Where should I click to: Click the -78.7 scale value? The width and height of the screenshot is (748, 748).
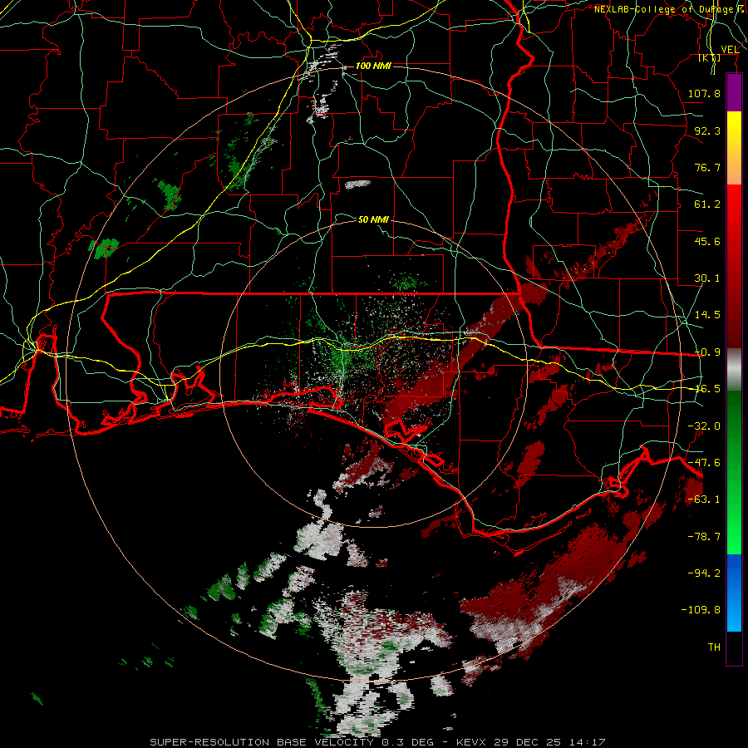point(704,537)
